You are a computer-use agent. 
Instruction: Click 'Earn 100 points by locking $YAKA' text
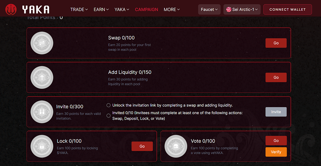[x=77, y=151]
